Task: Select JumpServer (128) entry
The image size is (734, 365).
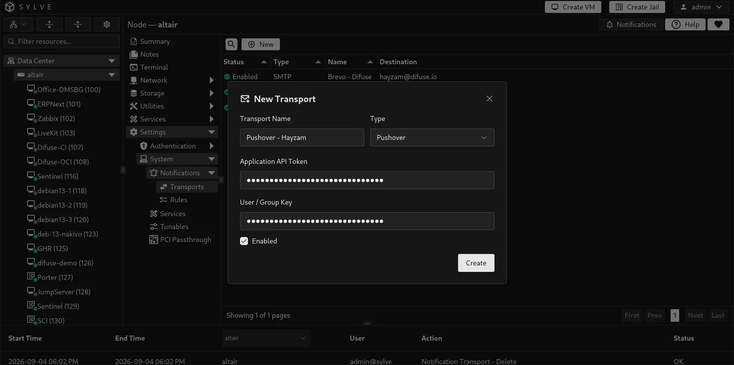Action: click(64, 292)
